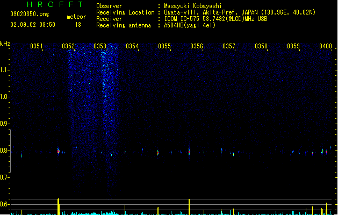
Task: Click the 0.6 kHz axis label
Action: 4,204
